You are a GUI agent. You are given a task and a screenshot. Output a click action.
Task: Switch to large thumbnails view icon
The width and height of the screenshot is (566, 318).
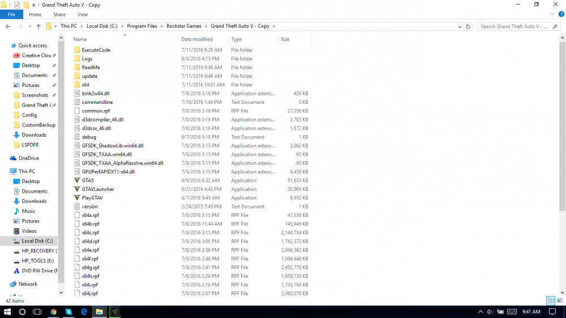(x=560, y=300)
